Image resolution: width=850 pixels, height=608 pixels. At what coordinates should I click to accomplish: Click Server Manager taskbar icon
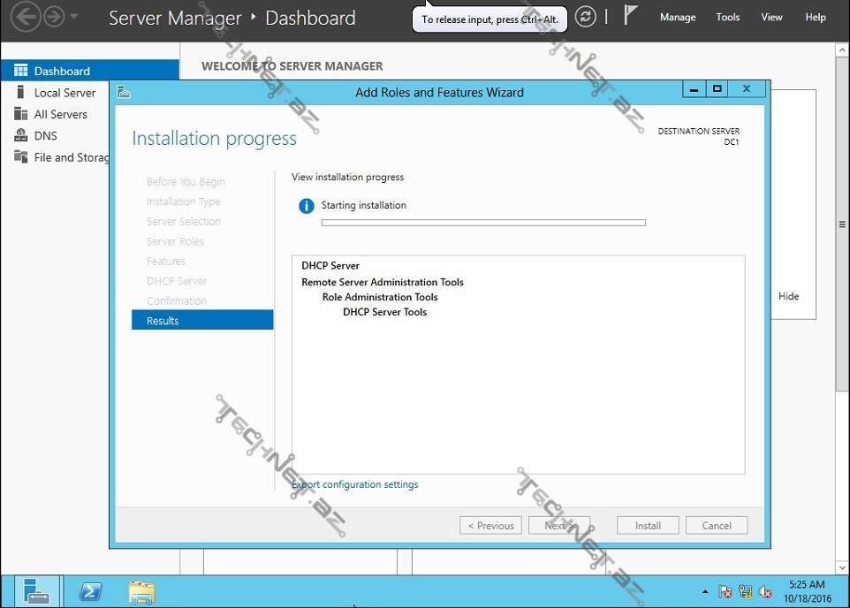[x=37, y=591]
